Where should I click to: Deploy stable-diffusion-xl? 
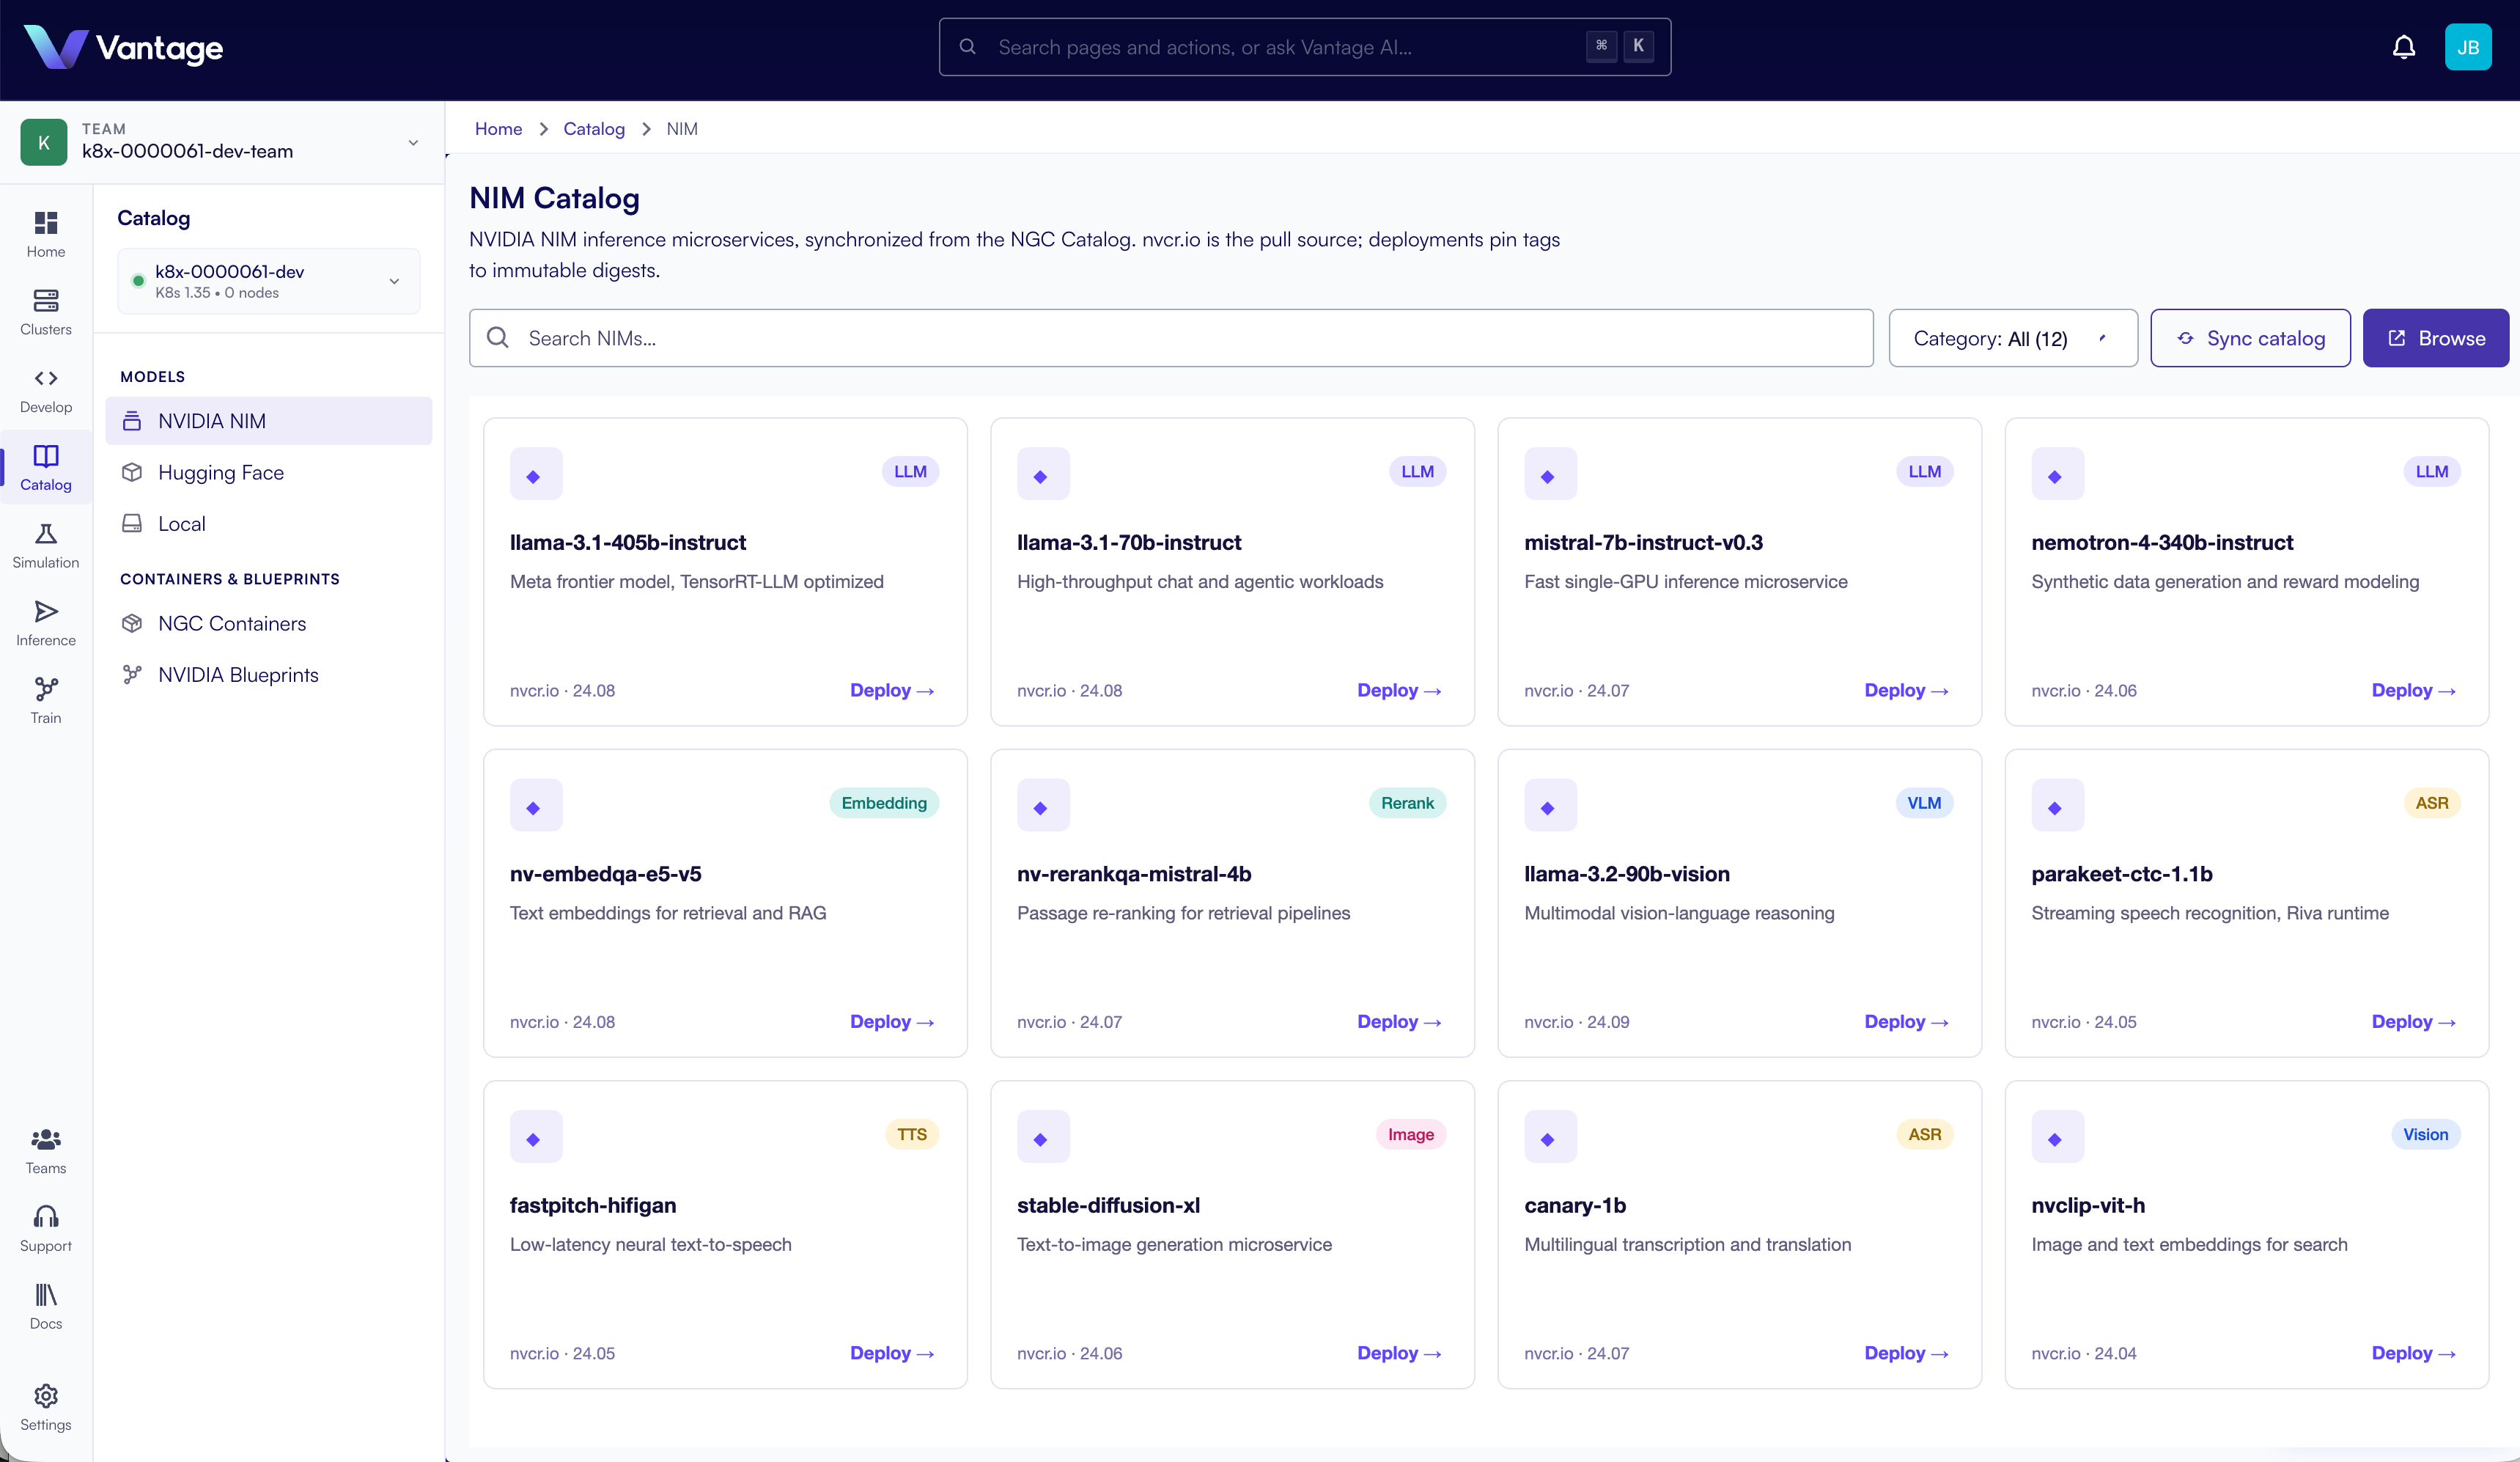1399,1352
